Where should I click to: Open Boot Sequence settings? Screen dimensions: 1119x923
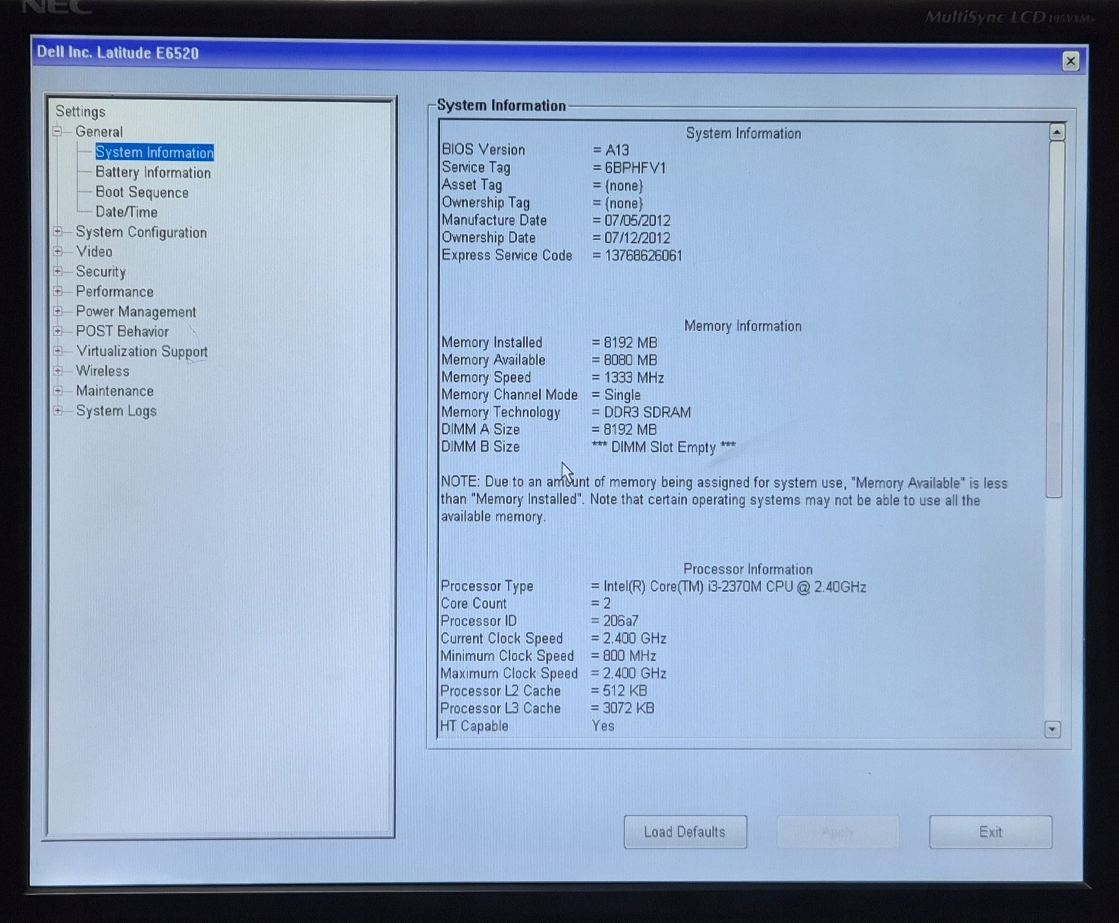point(142,193)
